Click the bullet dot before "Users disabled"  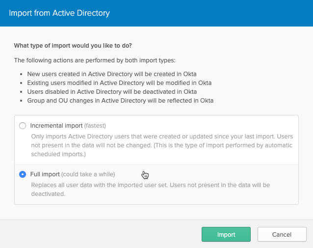point(22,92)
